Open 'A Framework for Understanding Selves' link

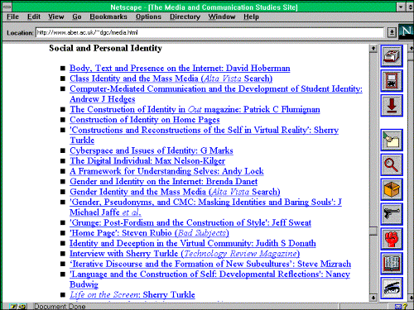pyautogui.click(x=166, y=171)
